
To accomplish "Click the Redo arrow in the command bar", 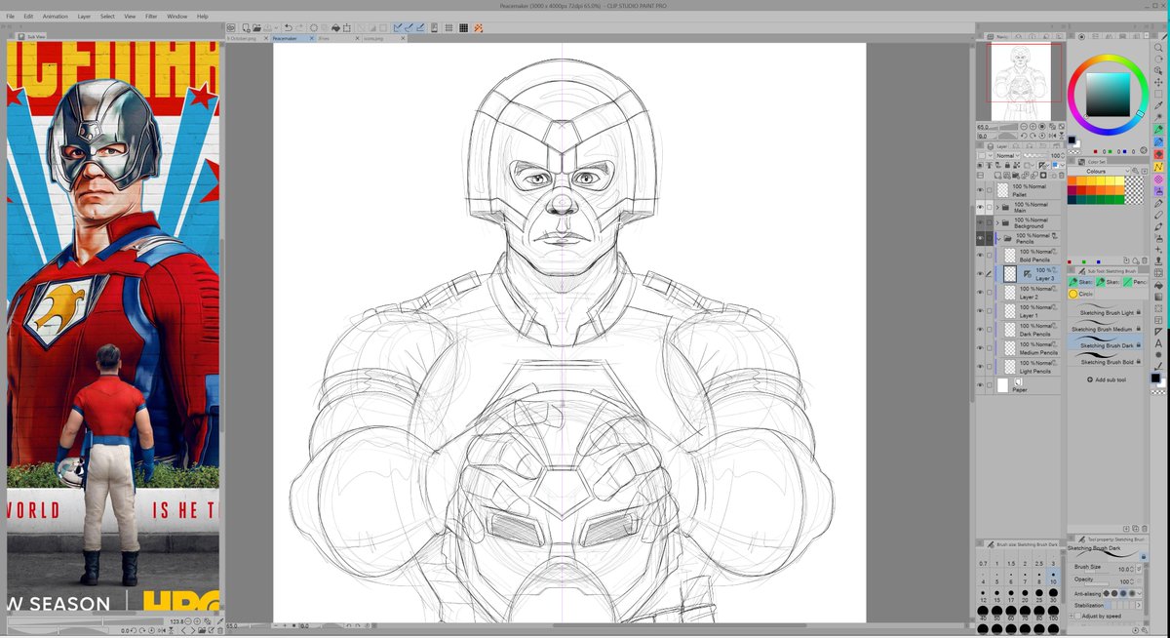I will [x=299, y=28].
